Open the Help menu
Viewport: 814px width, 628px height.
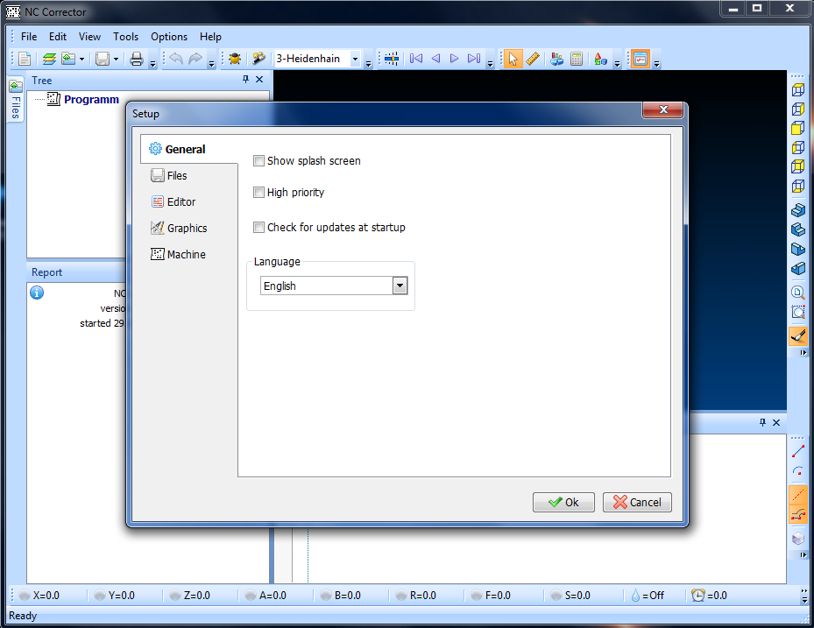pos(210,37)
